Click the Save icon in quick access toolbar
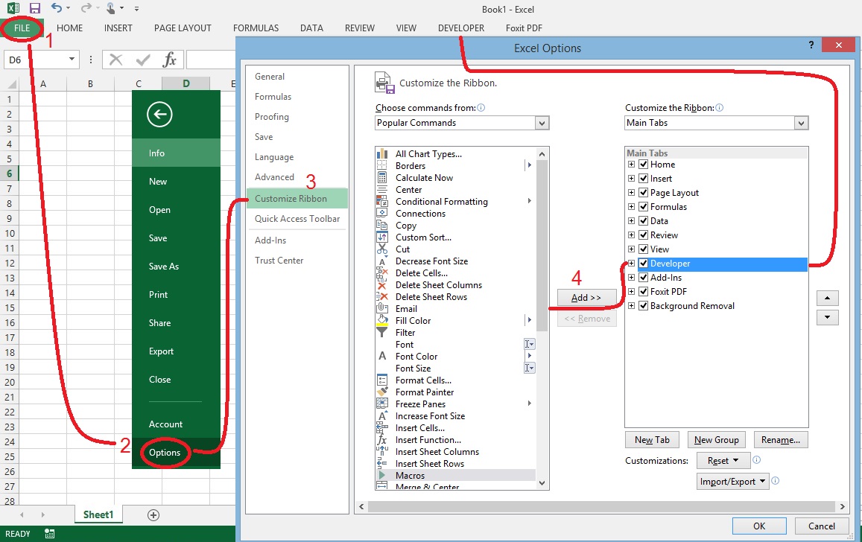This screenshot has width=862, height=542. click(34, 8)
